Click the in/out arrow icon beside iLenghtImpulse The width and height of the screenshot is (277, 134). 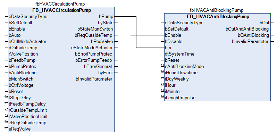(162, 97)
